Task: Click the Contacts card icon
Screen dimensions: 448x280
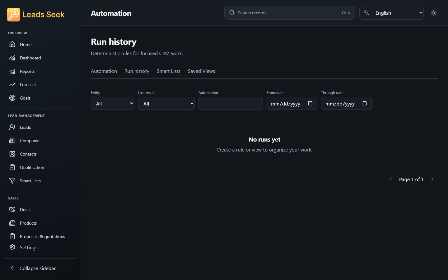Action: tap(12, 154)
